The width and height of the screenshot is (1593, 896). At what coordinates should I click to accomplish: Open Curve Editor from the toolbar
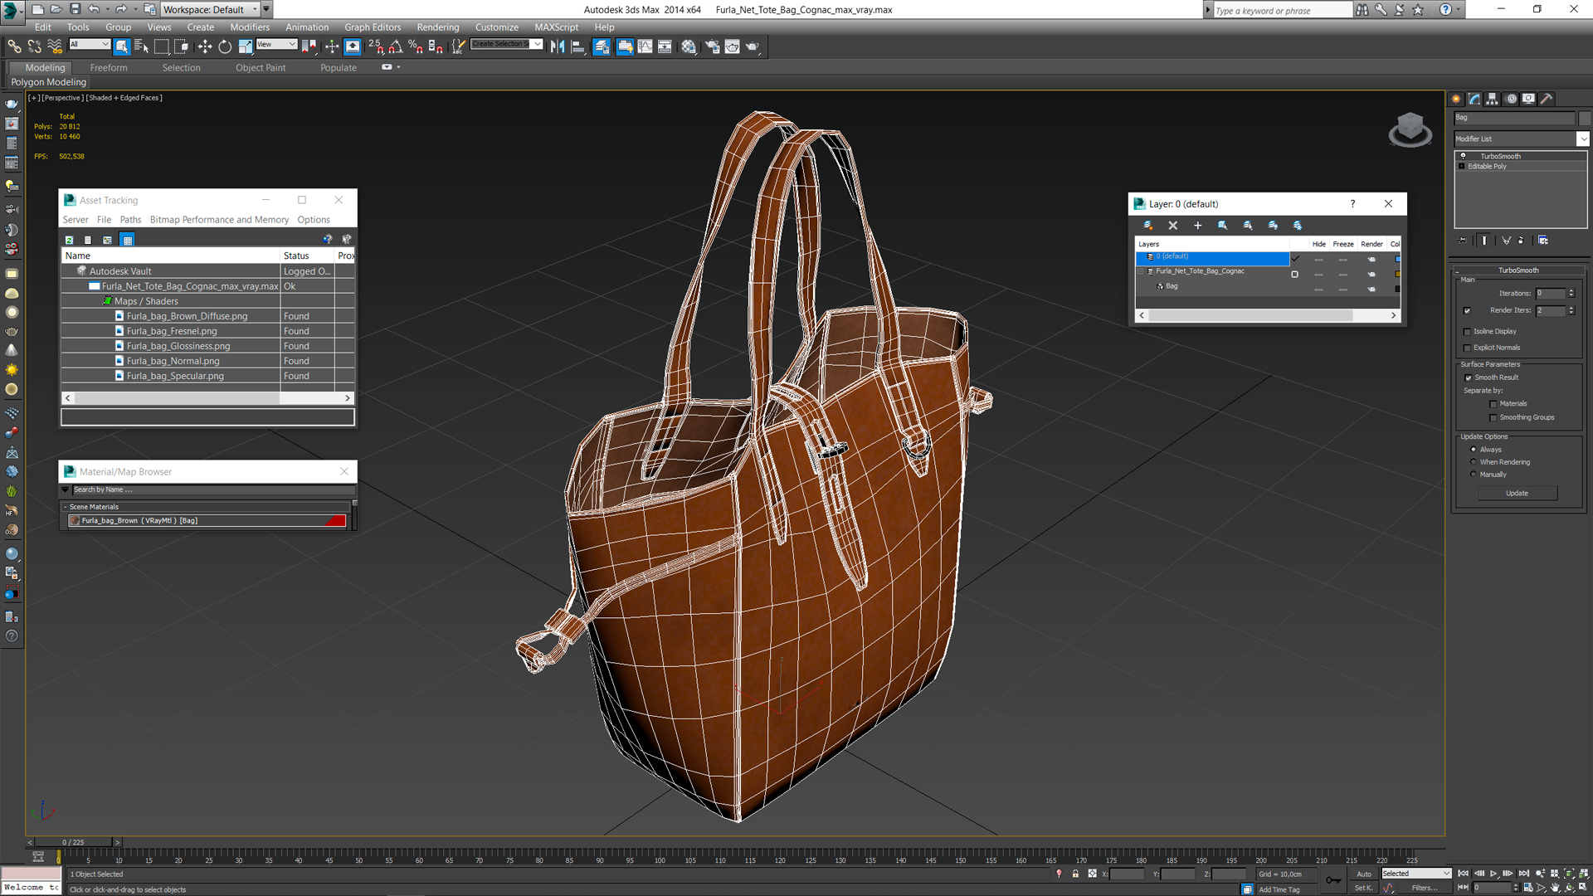645,46
